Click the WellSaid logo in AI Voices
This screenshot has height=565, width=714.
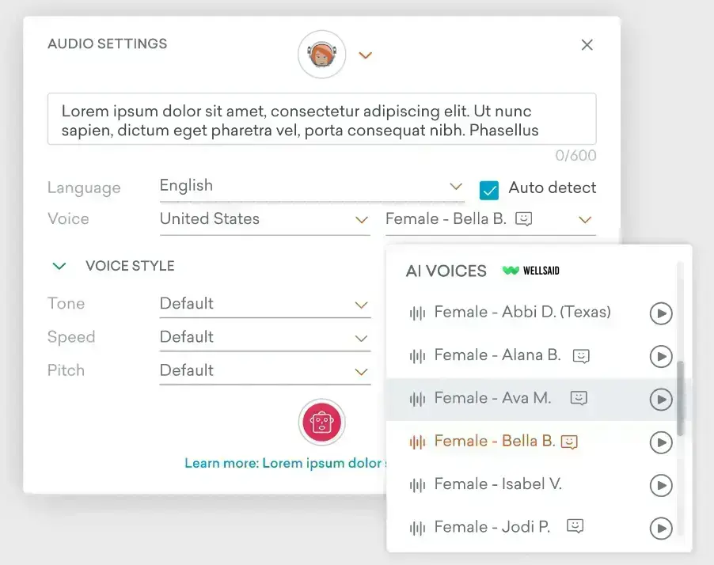pos(530,271)
